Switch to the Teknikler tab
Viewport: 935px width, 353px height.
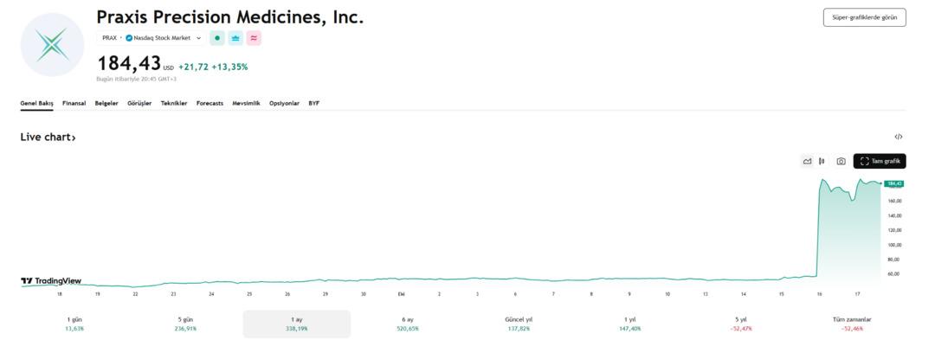tap(173, 103)
